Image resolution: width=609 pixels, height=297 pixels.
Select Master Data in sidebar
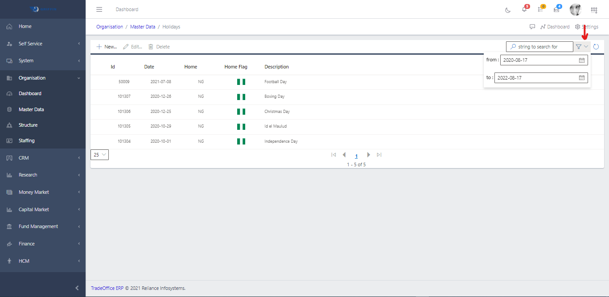pos(31,109)
